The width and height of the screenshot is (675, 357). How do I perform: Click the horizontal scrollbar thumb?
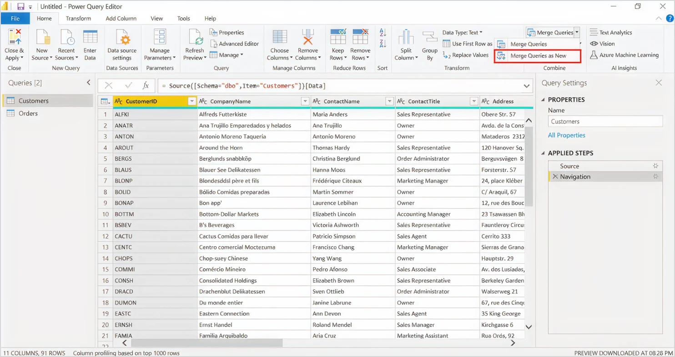(x=207, y=343)
